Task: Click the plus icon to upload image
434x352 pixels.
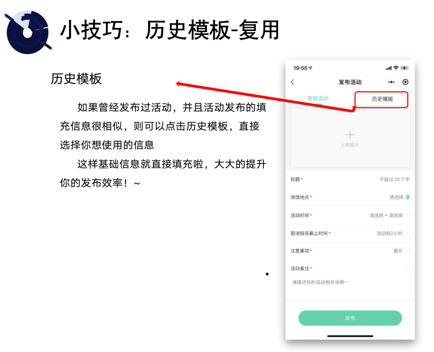Action: tap(350, 135)
